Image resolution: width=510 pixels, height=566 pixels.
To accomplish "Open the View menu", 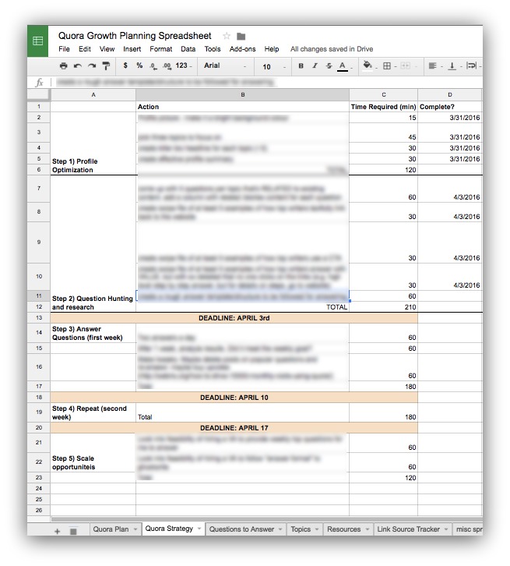I will pos(107,49).
